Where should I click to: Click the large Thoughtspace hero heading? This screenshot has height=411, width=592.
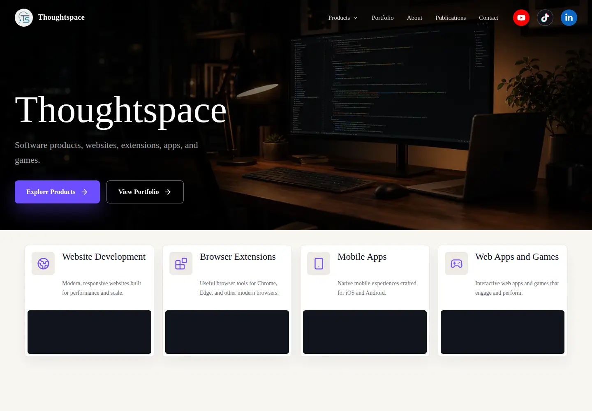(x=120, y=110)
